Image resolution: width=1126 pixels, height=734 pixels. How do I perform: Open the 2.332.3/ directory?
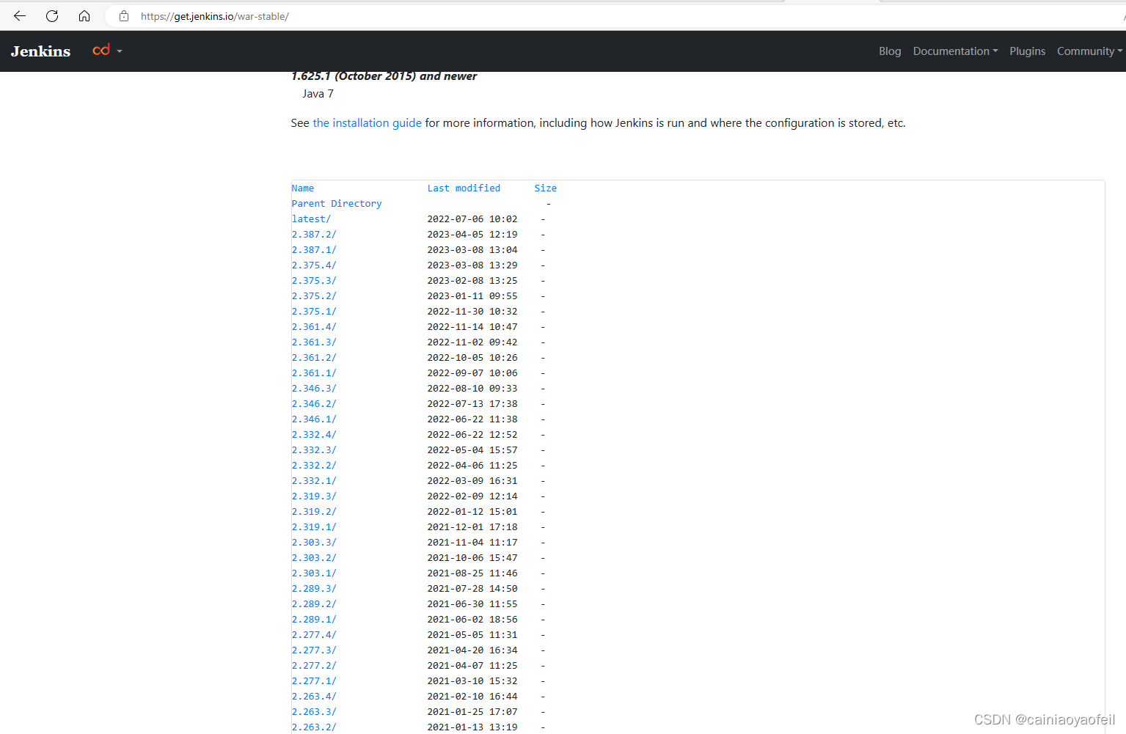[x=314, y=450]
